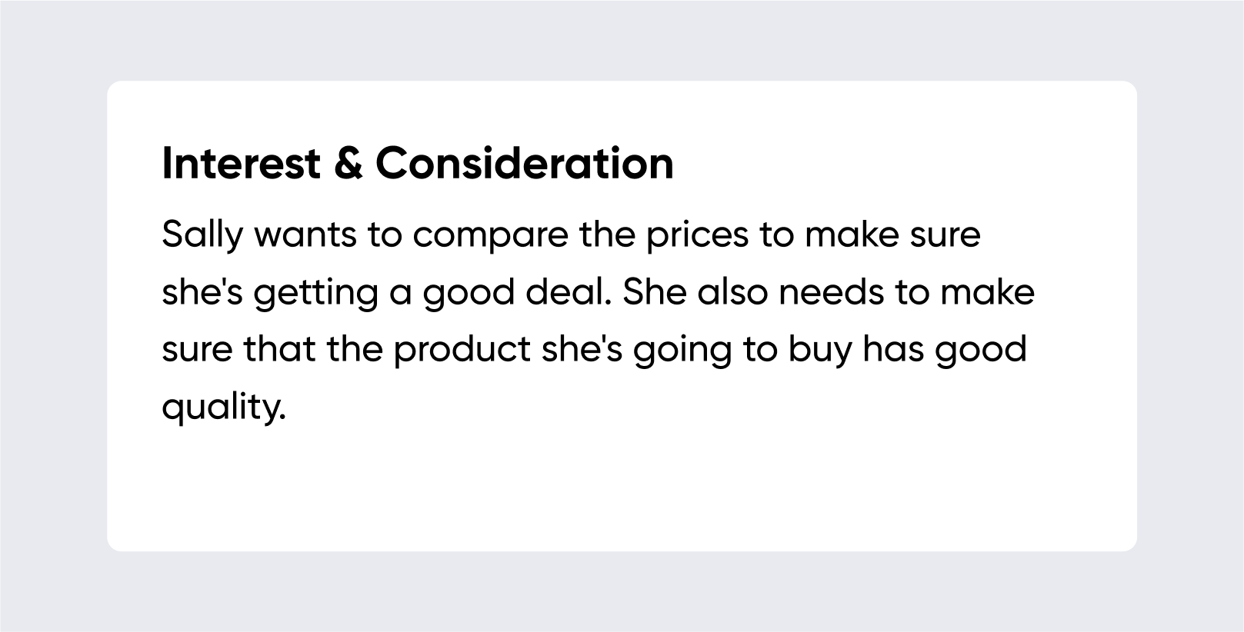Click on the word "prices"
Screen dimensions: 1244x632
pyautogui.click(x=697, y=235)
